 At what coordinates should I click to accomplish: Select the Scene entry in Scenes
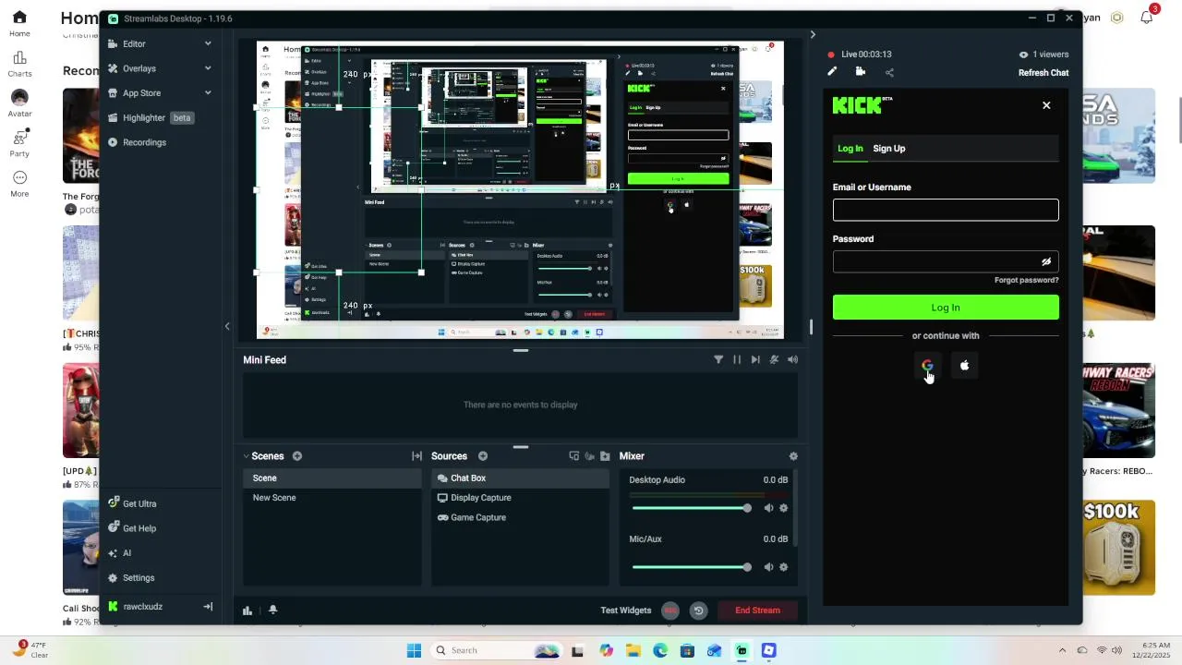pos(332,478)
